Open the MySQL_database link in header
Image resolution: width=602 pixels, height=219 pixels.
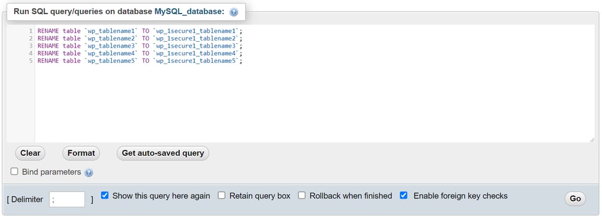coord(189,12)
